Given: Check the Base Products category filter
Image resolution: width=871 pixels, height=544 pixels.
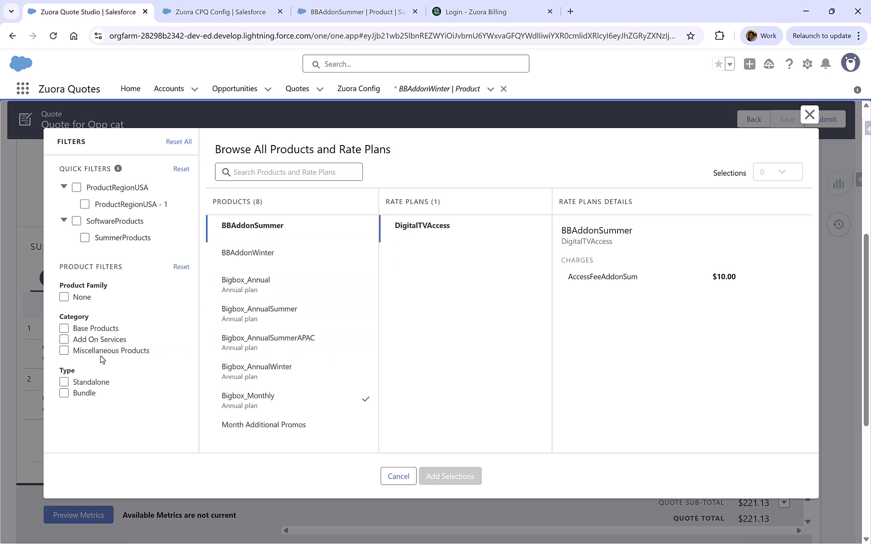Looking at the screenshot, I should (64, 328).
